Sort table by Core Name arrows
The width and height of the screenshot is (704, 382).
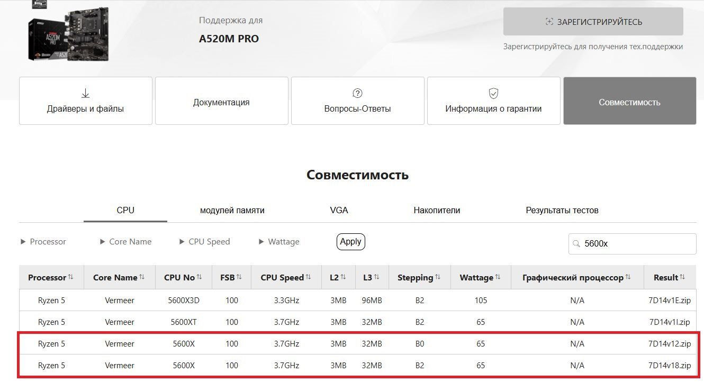pos(142,277)
